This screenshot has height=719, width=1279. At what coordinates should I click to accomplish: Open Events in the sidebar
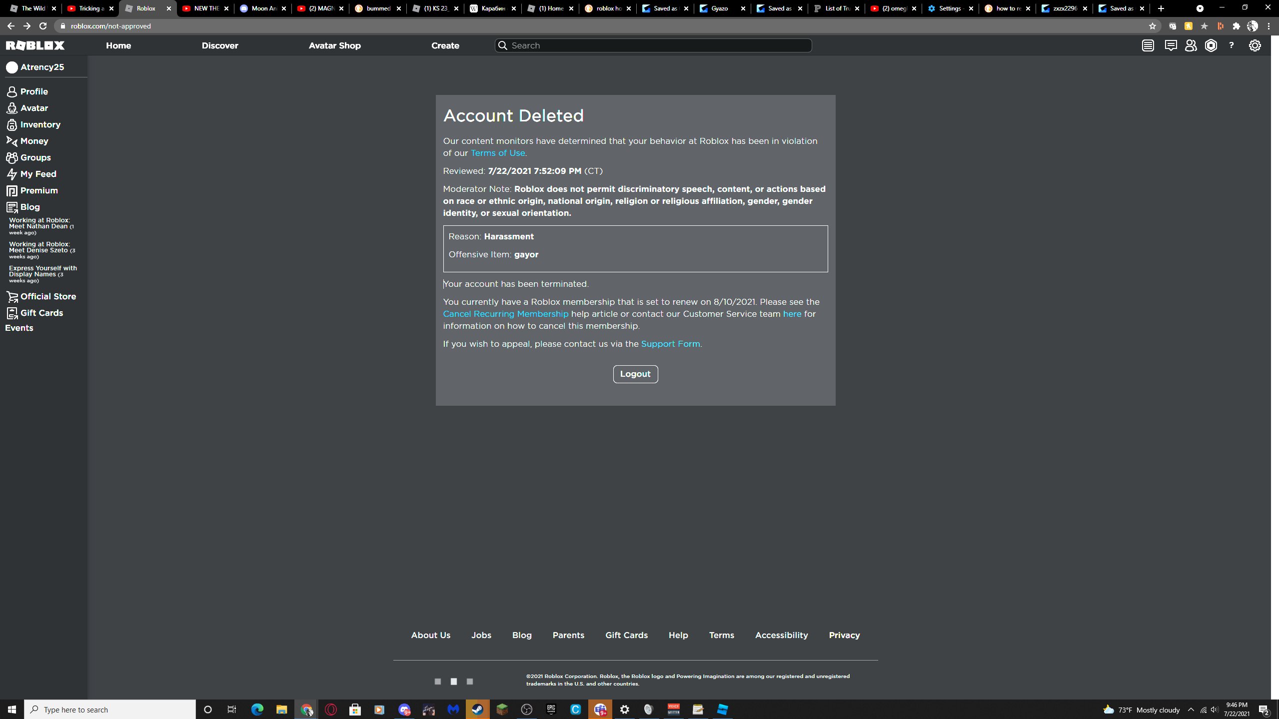[x=19, y=328]
